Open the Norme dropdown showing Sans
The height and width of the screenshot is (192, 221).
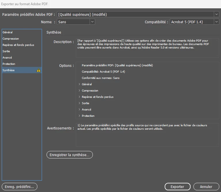76,22
